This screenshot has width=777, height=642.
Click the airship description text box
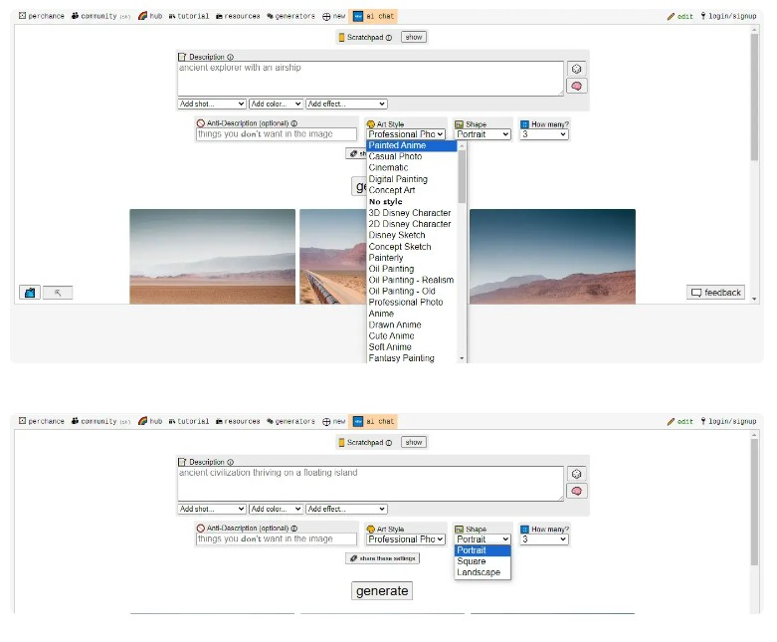[370, 79]
